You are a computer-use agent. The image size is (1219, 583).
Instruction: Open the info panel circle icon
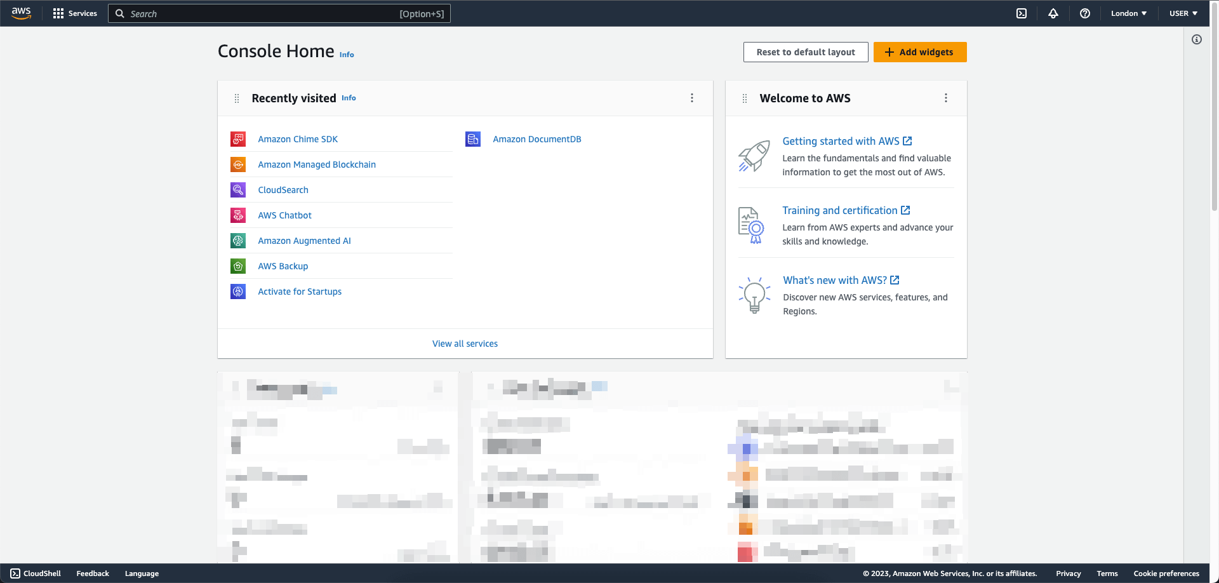(x=1197, y=39)
